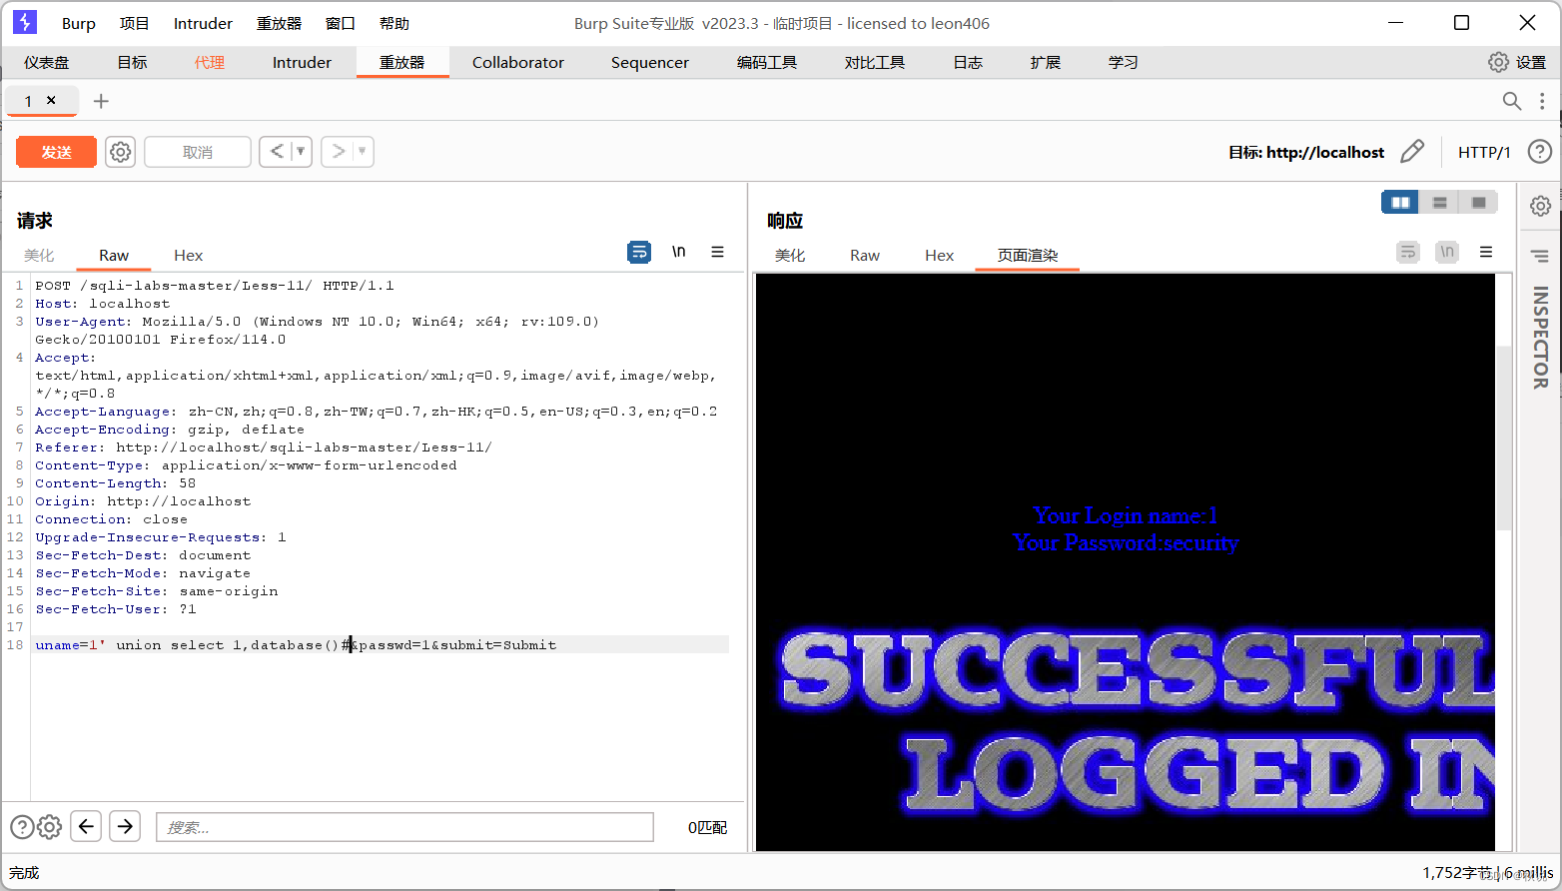
Task: Select request 美化 view tab
Action: [40, 255]
